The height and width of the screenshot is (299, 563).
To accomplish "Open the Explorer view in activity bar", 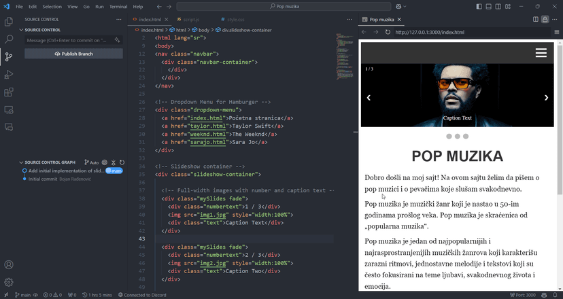I will coord(9,23).
